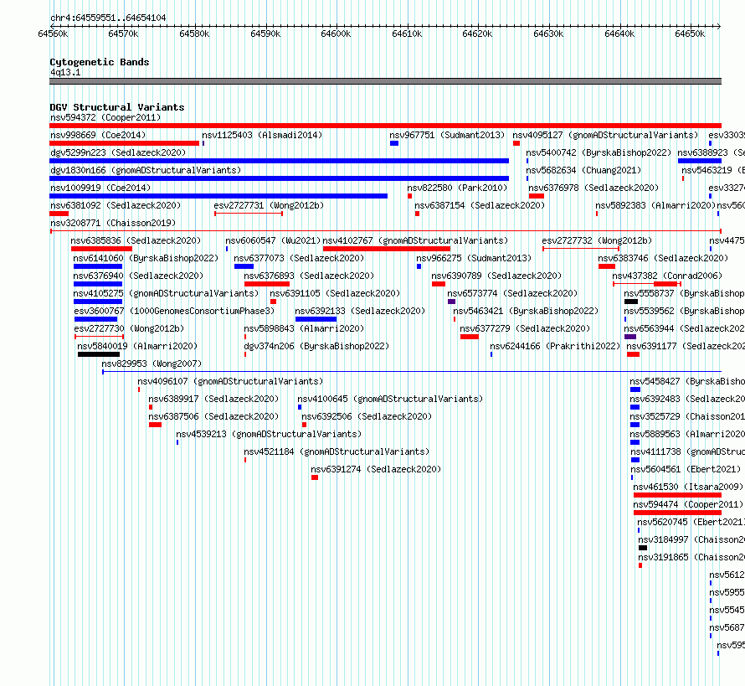Viewport: 745px width, 686px height.
Task: Select nsv6391274 (Sedlazeck2020) variant
Action: click(x=376, y=469)
